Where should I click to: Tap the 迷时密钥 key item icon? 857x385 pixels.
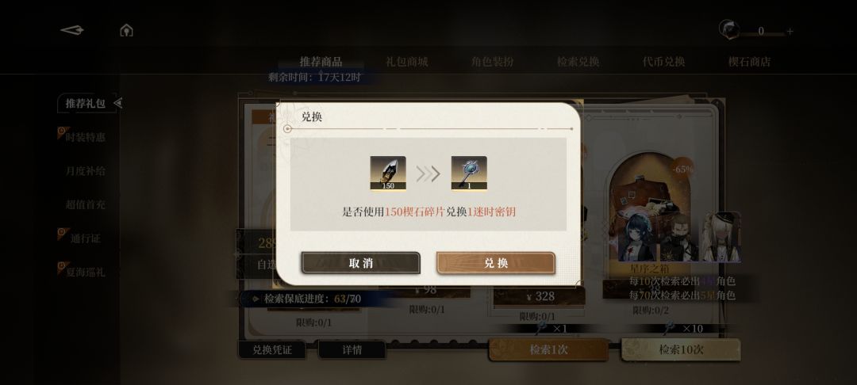pos(469,173)
